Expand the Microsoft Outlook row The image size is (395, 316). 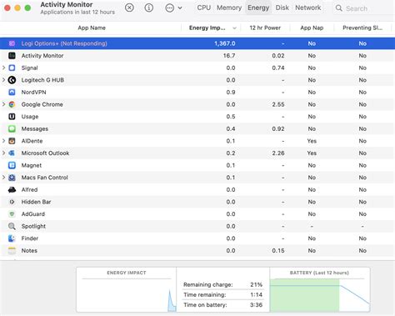pyautogui.click(x=3, y=153)
